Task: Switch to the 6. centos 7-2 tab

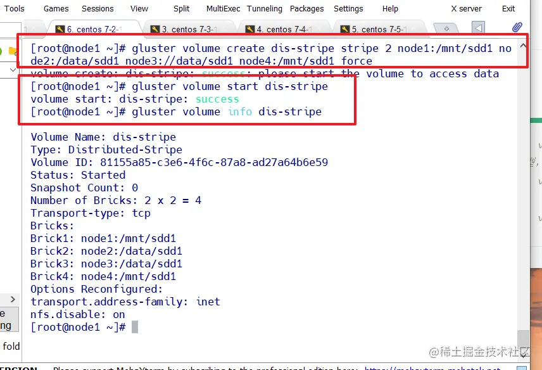Action: click(x=94, y=29)
